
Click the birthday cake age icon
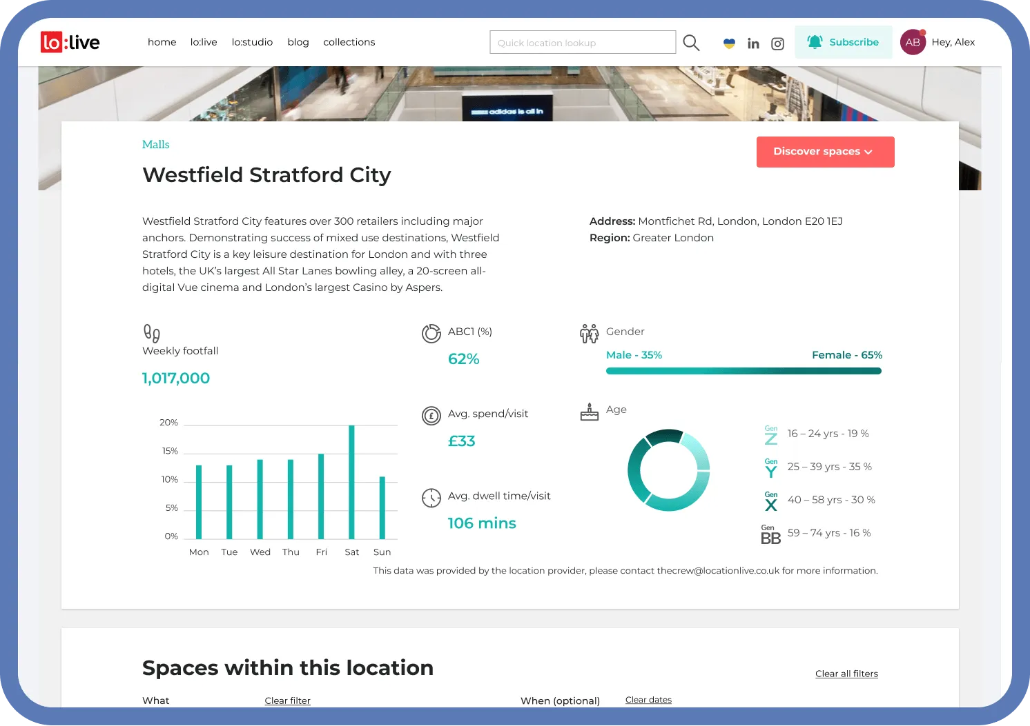tap(590, 412)
